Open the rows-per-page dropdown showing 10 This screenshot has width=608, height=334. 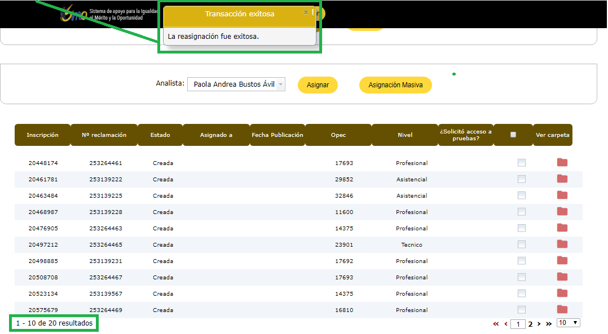(x=568, y=323)
